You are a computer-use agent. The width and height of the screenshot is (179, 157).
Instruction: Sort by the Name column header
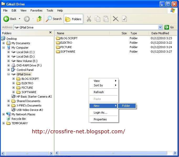pyautogui.click(x=82, y=33)
